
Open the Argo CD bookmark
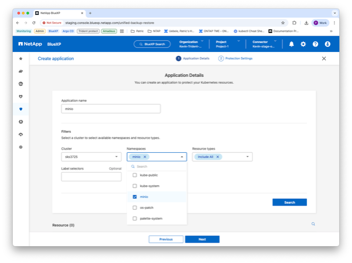(x=68, y=31)
